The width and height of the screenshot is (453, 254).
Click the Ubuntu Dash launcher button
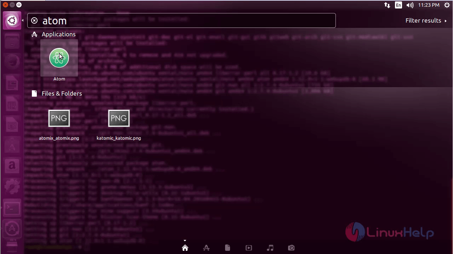(12, 20)
